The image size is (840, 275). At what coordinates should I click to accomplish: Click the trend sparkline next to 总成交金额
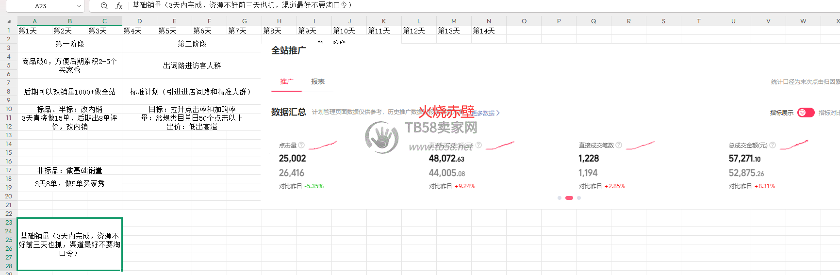click(794, 145)
